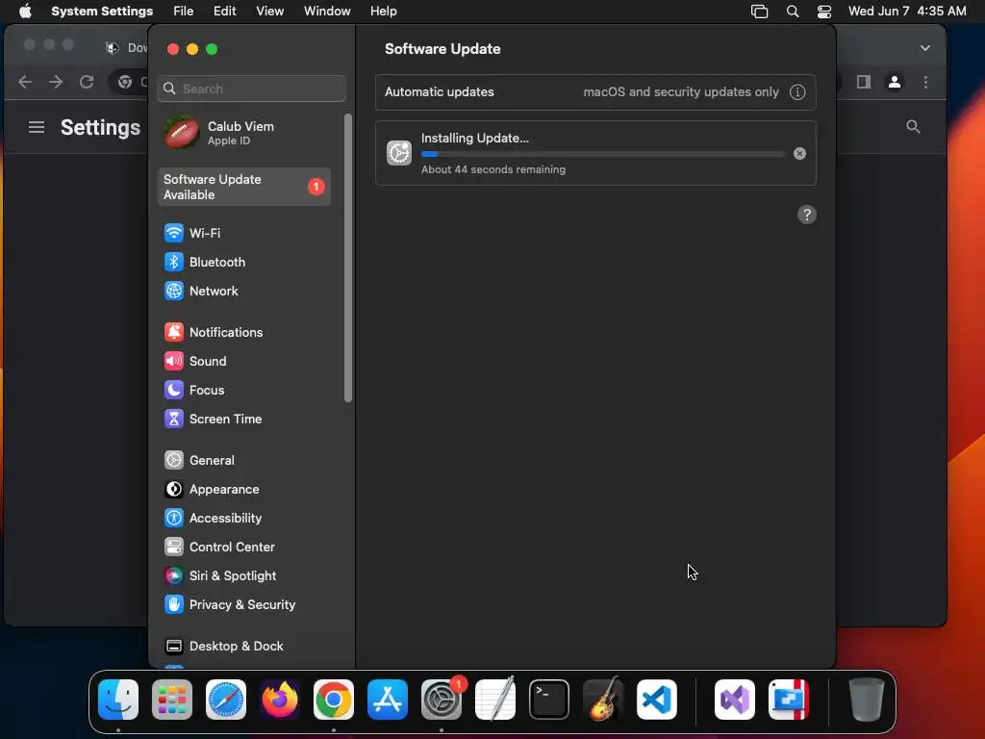The height and width of the screenshot is (739, 985).
Task: Open Chrome three-dot menu
Action: click(925, 83)
